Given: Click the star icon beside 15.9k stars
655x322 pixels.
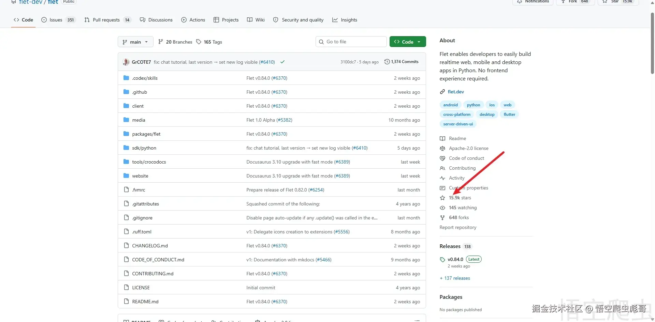Looking at the screenshot, I should [x=442, y=198].
